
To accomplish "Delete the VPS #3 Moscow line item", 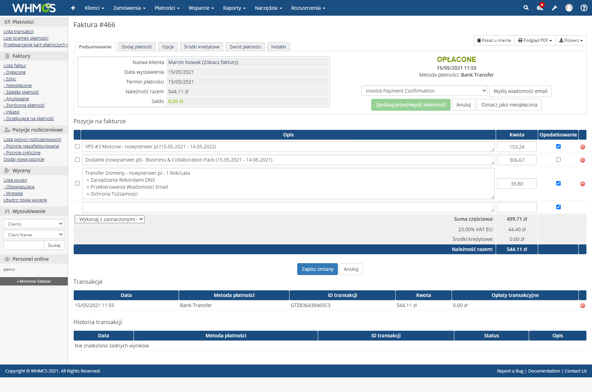I will click(582, 147).
